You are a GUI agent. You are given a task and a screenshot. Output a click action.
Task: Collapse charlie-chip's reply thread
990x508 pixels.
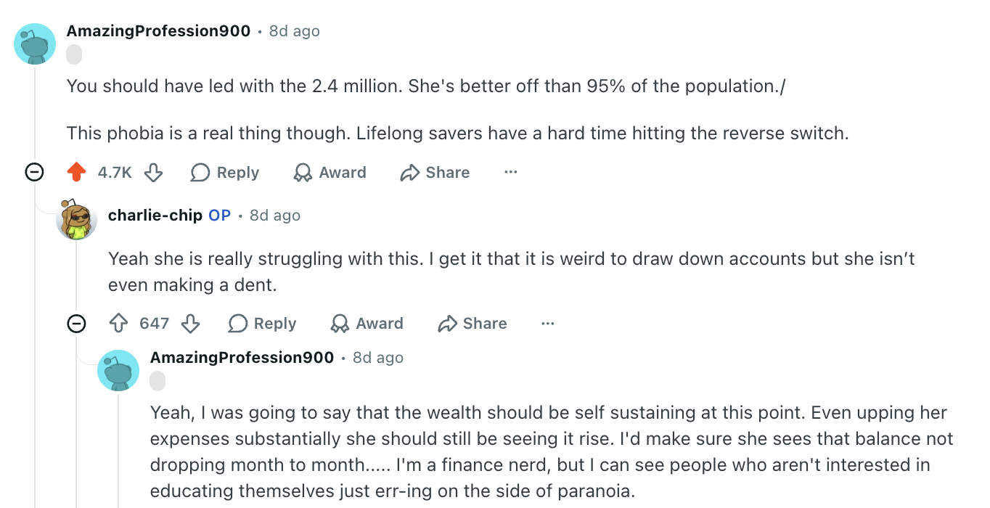pyautogui.click(x=76, y=324)
